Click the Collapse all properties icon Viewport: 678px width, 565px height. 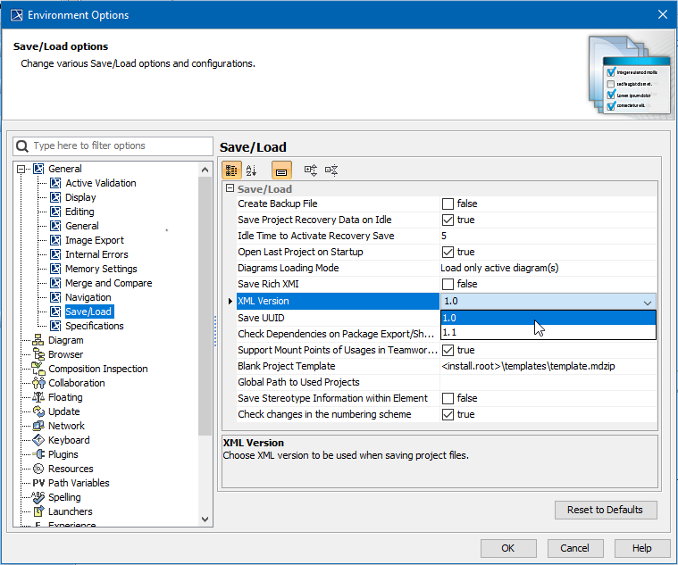331,170
